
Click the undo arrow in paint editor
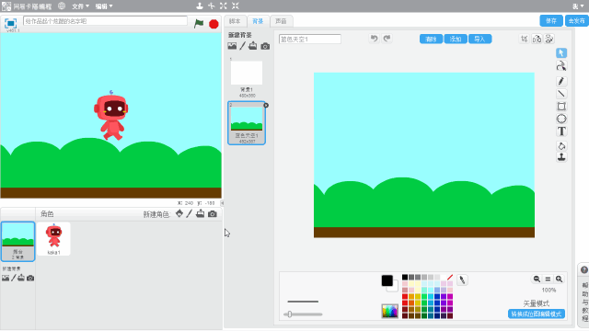[x=375, y=39]
